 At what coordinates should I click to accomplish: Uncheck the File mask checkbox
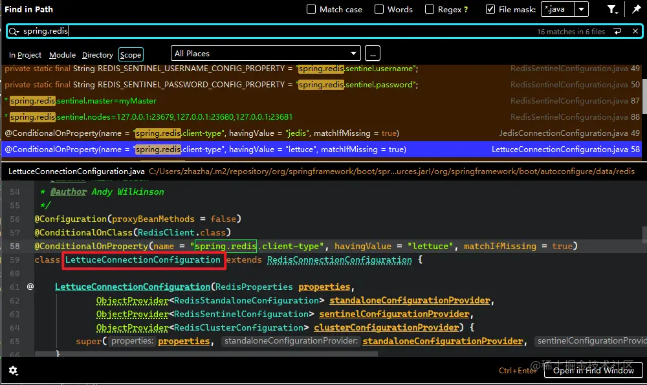490,9
